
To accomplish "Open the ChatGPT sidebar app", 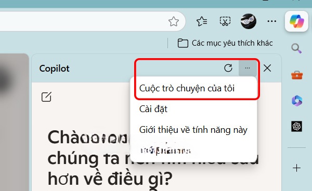I will pyautogui.click(x=296, y=126).
